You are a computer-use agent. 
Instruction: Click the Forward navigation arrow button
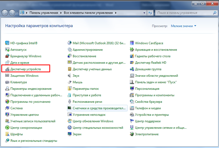(x=12, y=13)
